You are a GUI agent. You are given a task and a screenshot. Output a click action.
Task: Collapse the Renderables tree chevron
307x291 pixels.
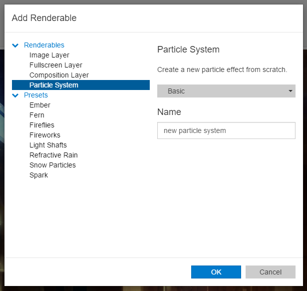(x=15, y=45)
